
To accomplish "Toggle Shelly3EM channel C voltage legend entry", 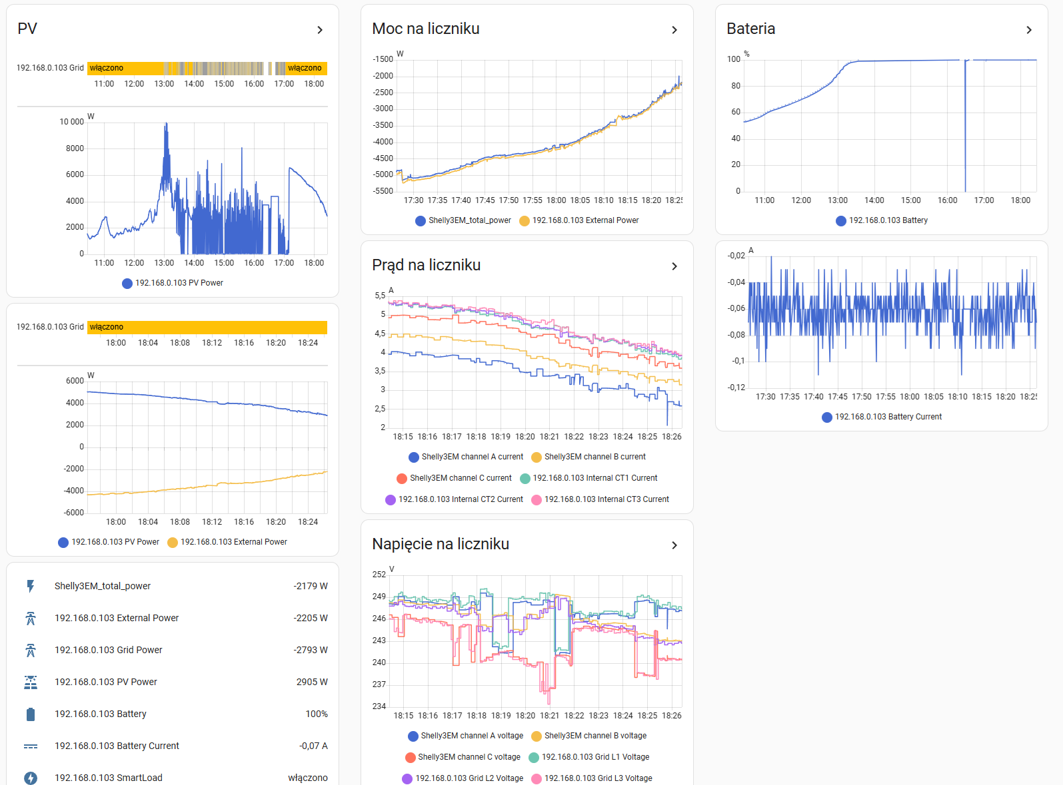I will (463, 757).
